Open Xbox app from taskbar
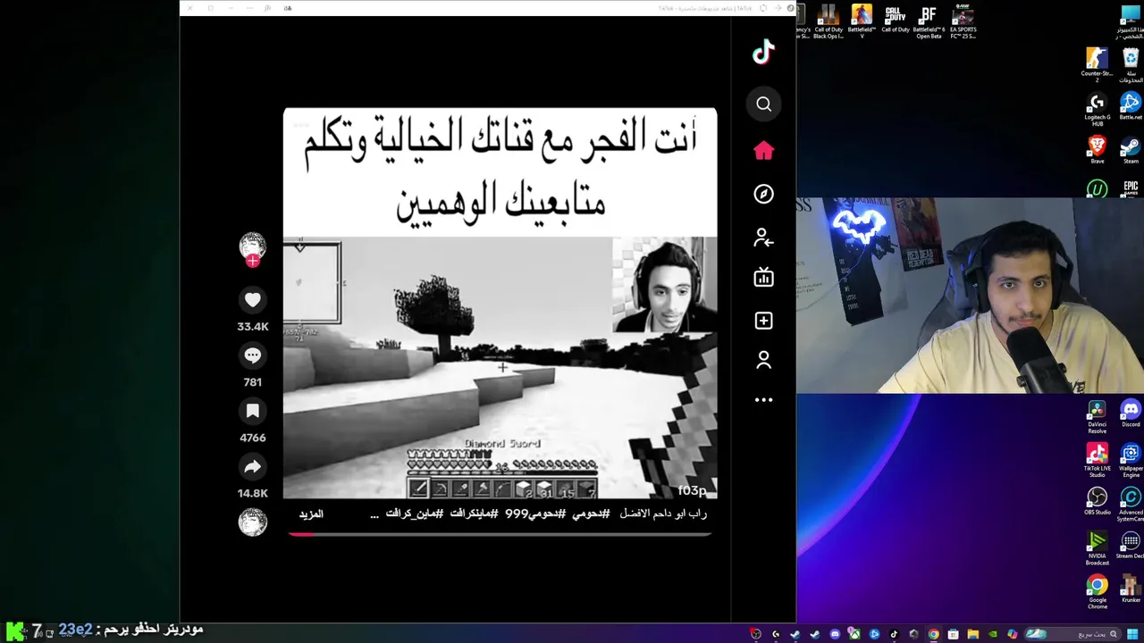The height and width of the screenshot is (643, 1144). pyautogui.click(x=854, y=634)
